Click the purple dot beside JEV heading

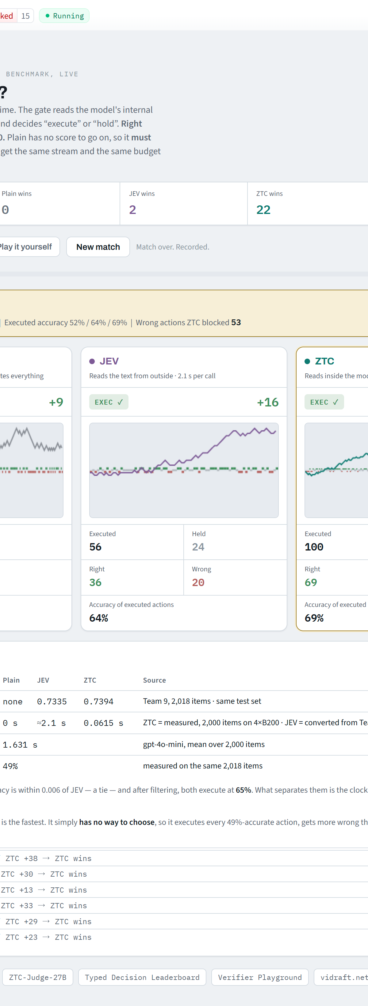[92, 361]
